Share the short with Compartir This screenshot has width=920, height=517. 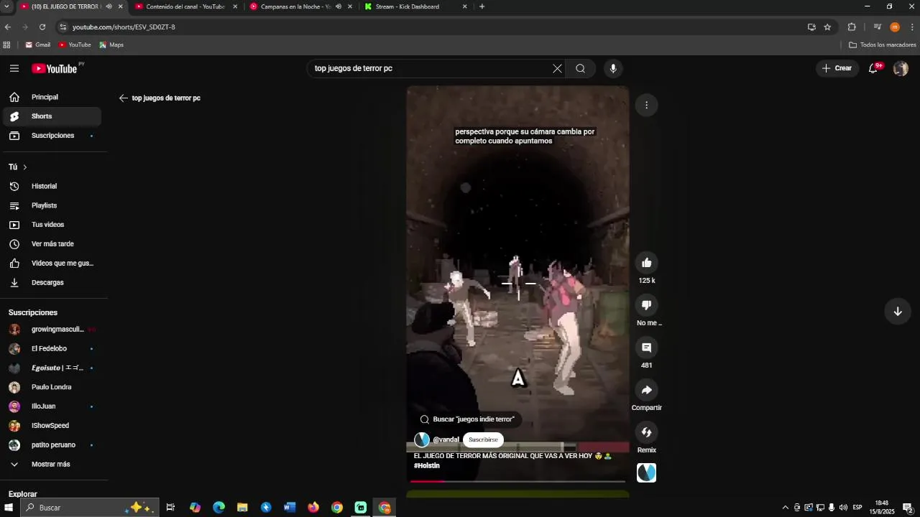(646, 390)
